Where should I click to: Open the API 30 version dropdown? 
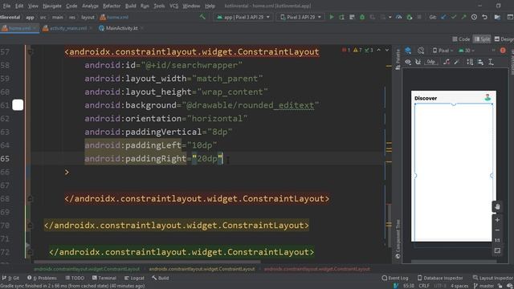pyautogui.click(x=467, y=51)
